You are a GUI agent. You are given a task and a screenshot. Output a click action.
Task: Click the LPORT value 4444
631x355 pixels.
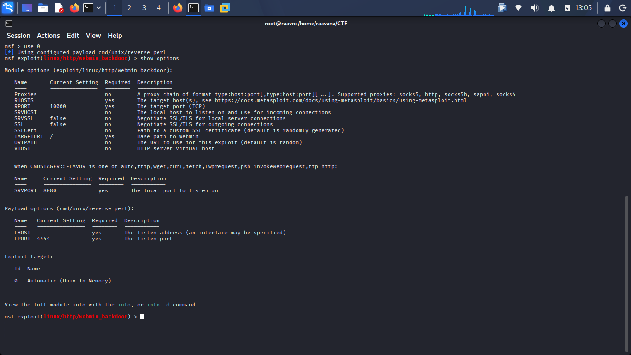point(43,239)
